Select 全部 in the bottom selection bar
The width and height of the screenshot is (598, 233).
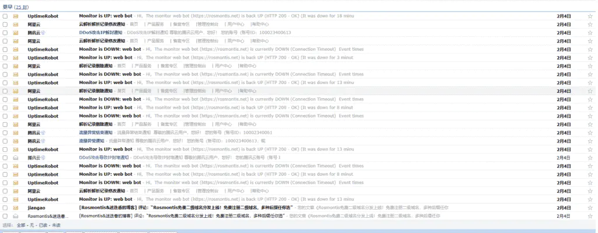coord(20,225)
